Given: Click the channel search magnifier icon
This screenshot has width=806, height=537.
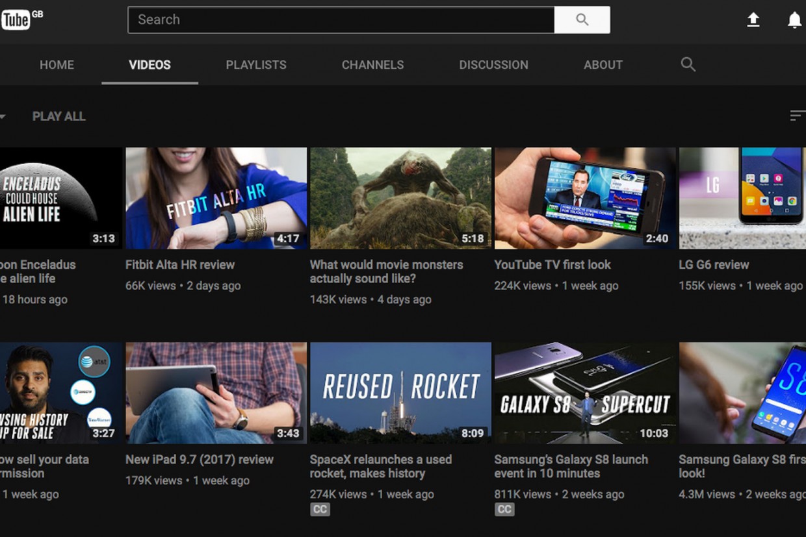Looking at the screenshot, I should coord(688,64).
